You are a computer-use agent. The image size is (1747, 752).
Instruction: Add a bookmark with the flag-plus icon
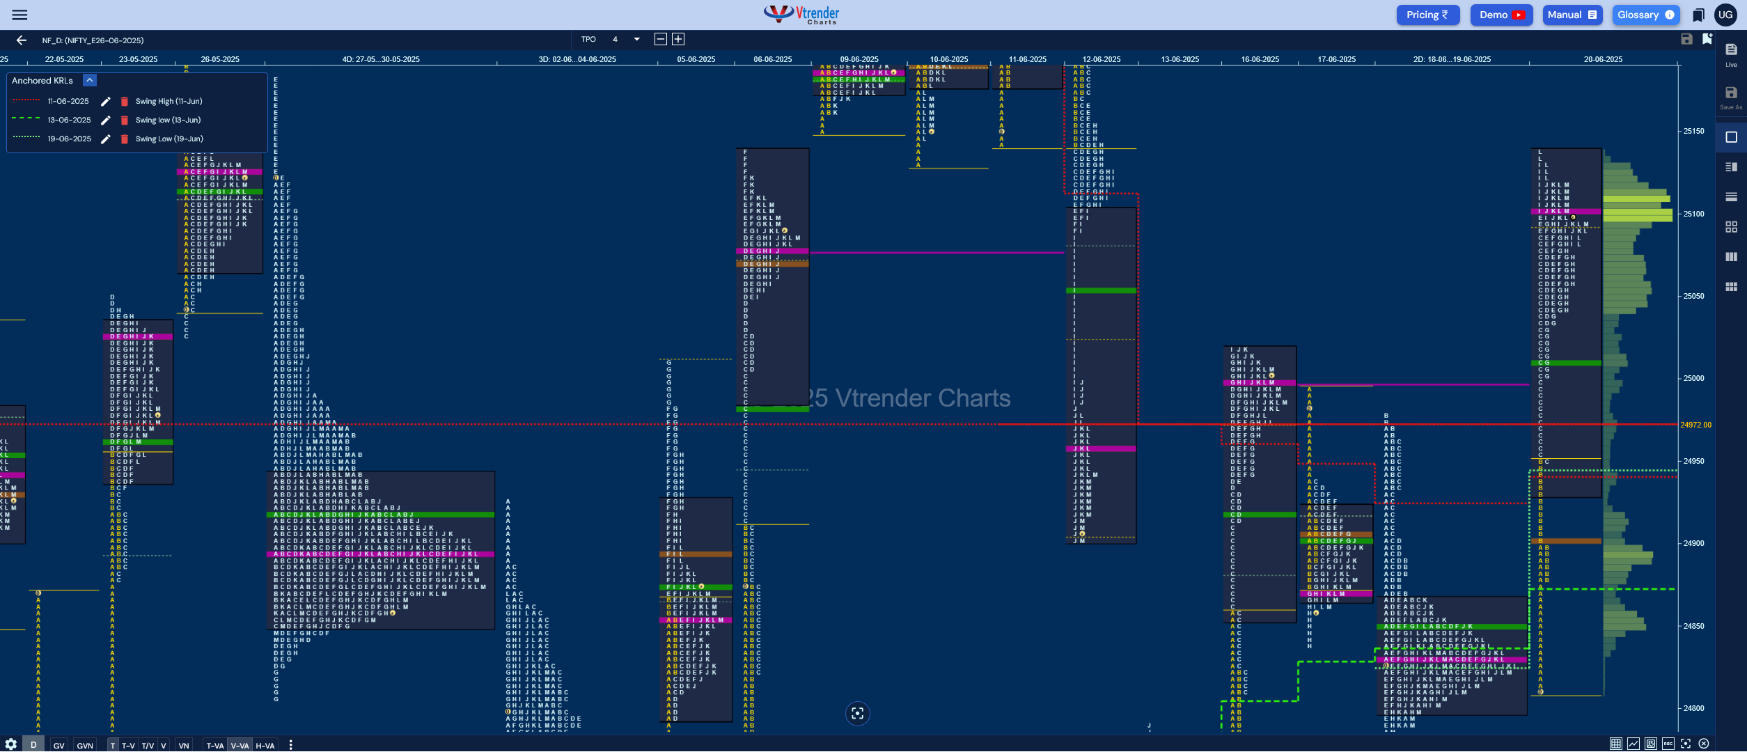click(x=1707, y=39)
